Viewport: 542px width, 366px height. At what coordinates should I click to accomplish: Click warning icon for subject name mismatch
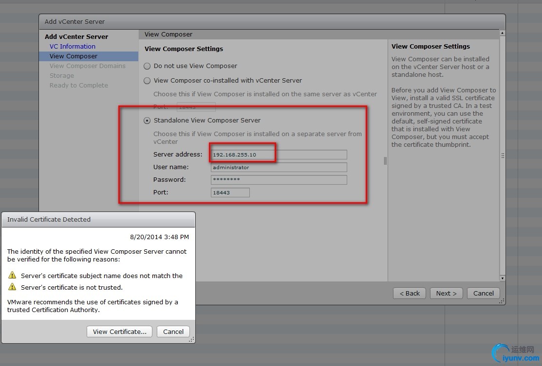(12, 275)
